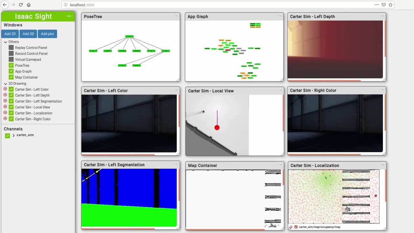414x233 pixels.
Task: Select Carter Sim - Left Segmentation sidebar label
Action: click(x=38, y=101)
